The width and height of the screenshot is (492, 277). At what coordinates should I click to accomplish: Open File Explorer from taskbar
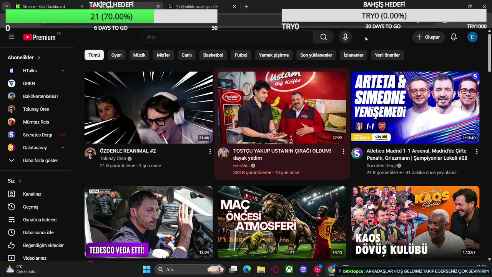pos(261,269)
